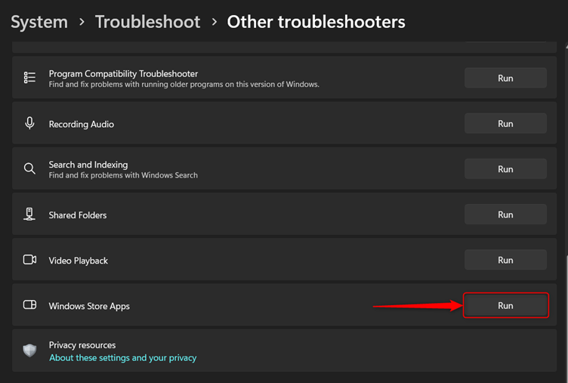The width and height of the screenshot is (568, 383).
Task: Click the Privacy resources shield icon
Action: [x=29, y=351]
